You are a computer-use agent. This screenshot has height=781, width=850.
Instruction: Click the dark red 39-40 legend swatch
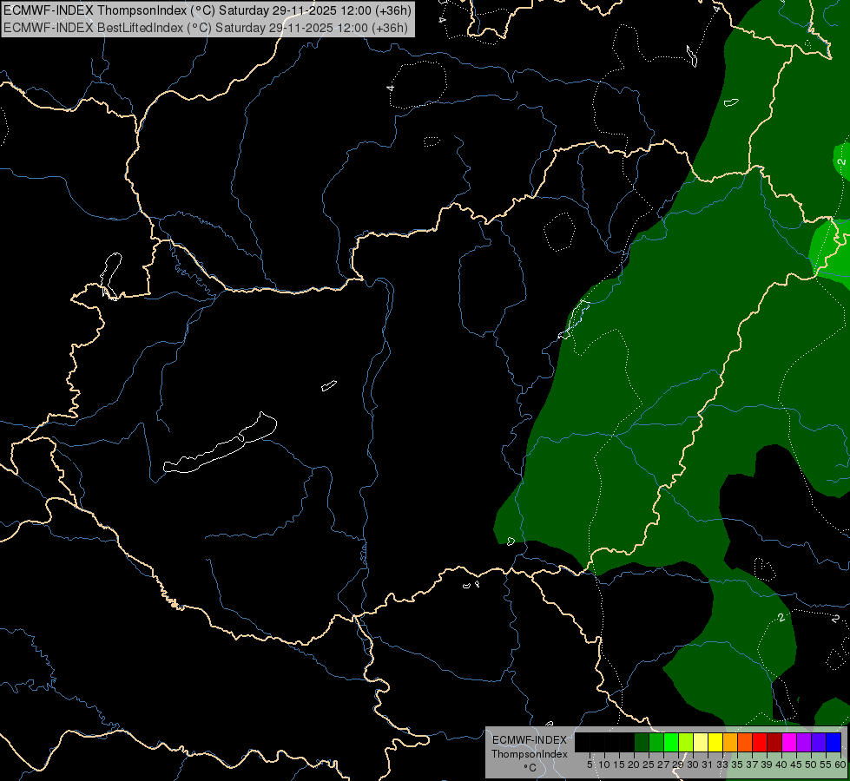pos(774,742)
